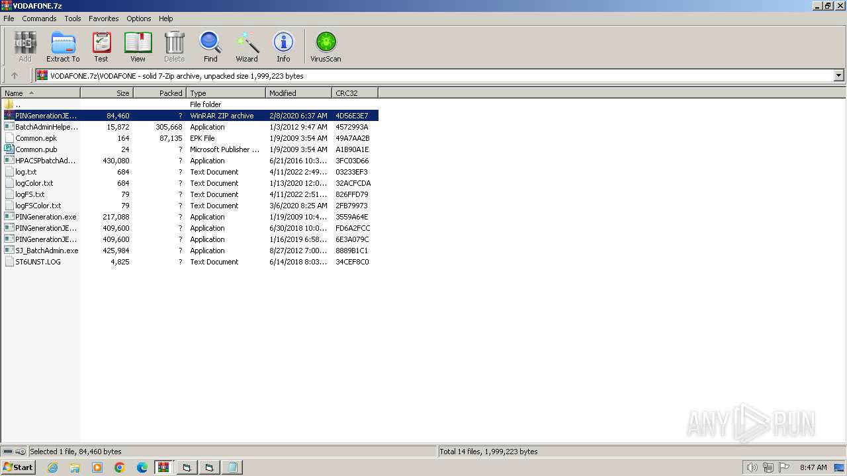Click the Start button
Image resolution: width=847 pixels, height=476 pixels.
pos(19,467)
